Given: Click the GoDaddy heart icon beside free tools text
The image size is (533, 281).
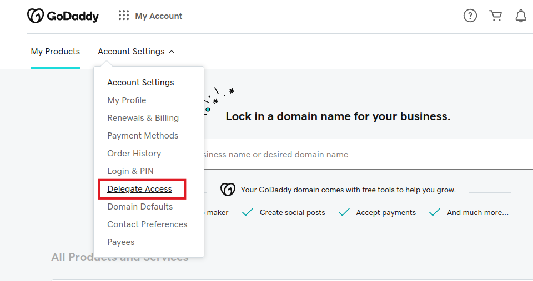Looking at the screenshot, I should (228, 190).
